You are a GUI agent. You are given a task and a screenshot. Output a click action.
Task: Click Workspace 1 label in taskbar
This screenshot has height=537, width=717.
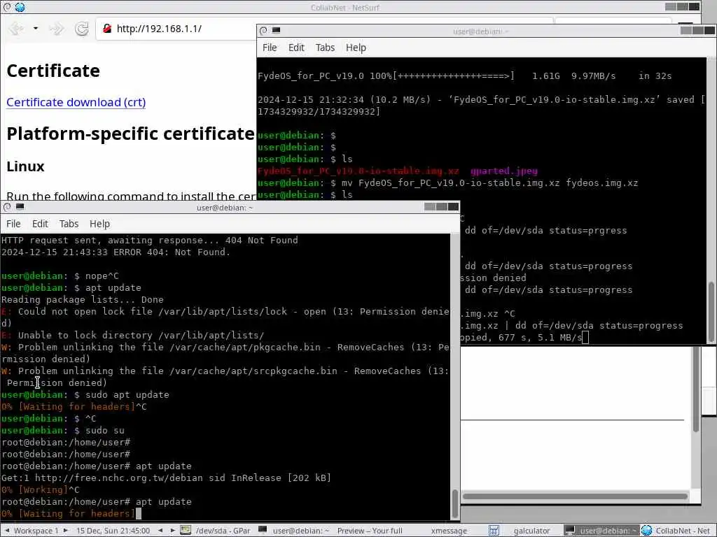pyautogui.click(x=36, y=531)
